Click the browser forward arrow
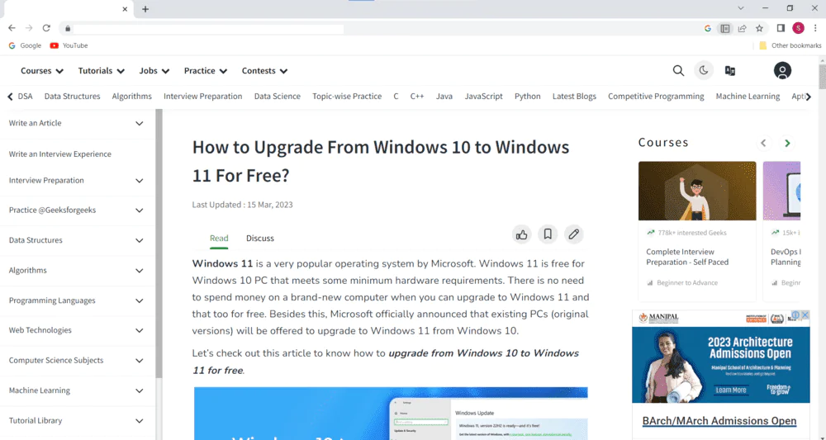The height and width of the screenshot is (440, 826). 29,28
